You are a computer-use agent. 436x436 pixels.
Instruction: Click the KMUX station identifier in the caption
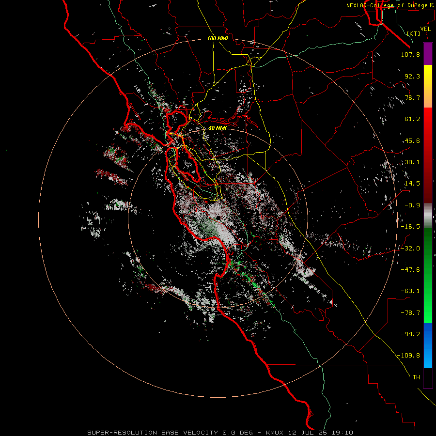[275, 433]
